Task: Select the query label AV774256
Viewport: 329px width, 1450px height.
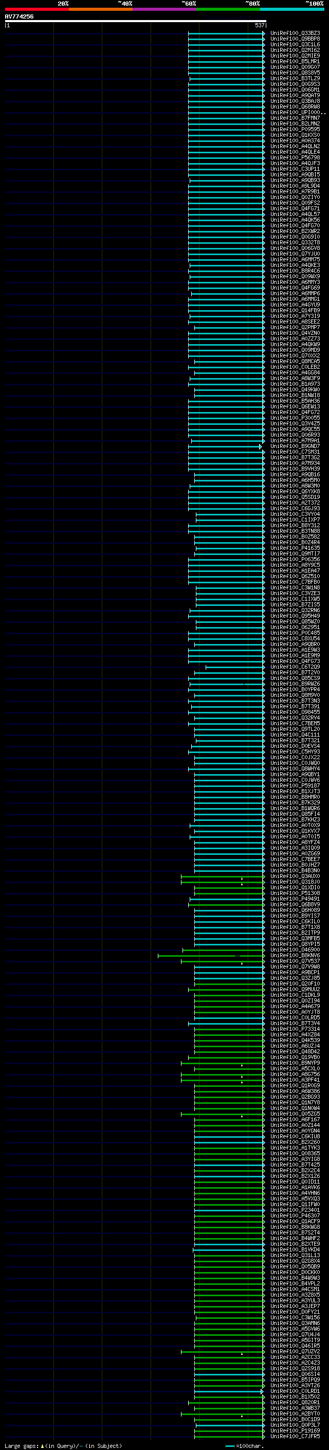Action: point(19,16)
